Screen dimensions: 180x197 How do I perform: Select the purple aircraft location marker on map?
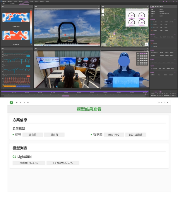pos(114,33)
